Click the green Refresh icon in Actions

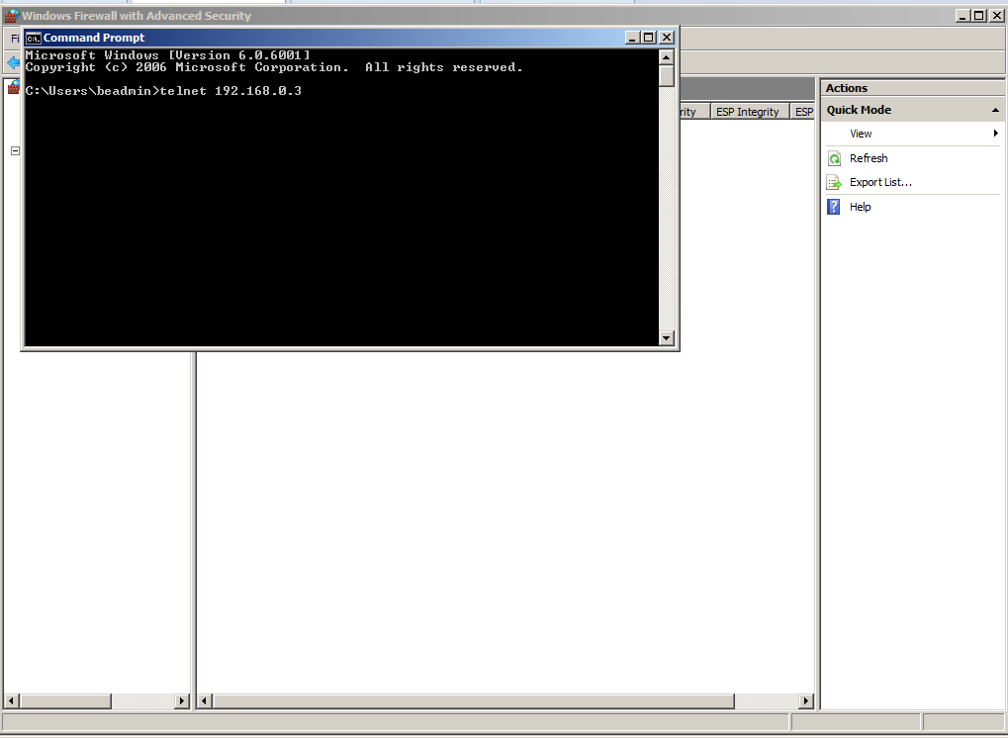pyautogui.click(x=834, y=158)
